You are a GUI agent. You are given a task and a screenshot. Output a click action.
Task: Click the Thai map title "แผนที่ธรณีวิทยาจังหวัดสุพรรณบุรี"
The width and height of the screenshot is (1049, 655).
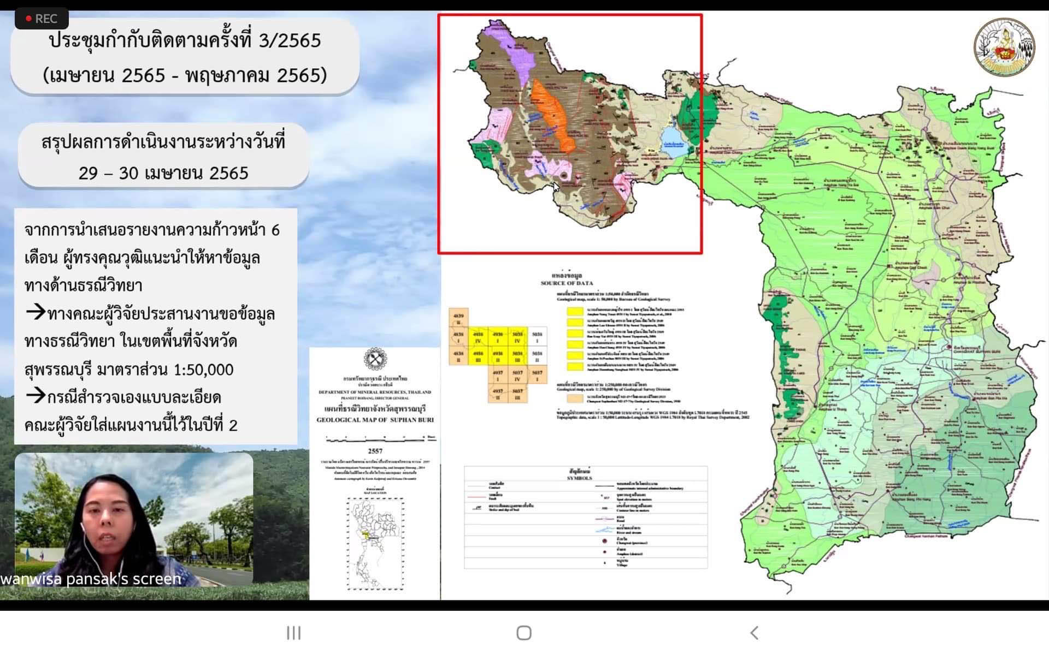point(375,409)
